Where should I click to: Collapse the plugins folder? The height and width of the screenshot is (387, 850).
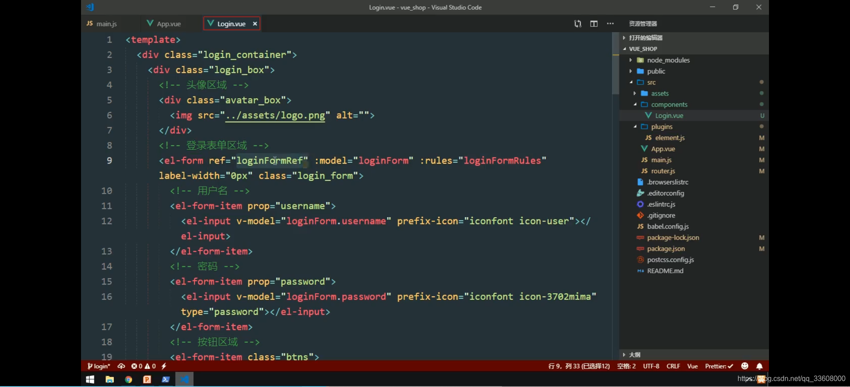[x=634, y=126]
